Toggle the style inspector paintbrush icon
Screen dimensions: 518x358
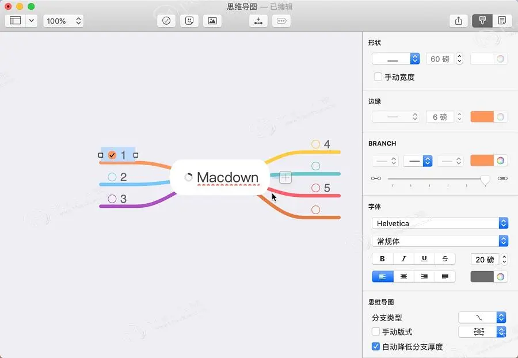point(482,21)
